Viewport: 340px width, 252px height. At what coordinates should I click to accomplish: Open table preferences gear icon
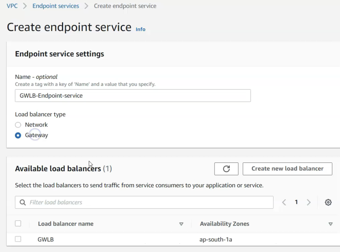click(328, 202)
